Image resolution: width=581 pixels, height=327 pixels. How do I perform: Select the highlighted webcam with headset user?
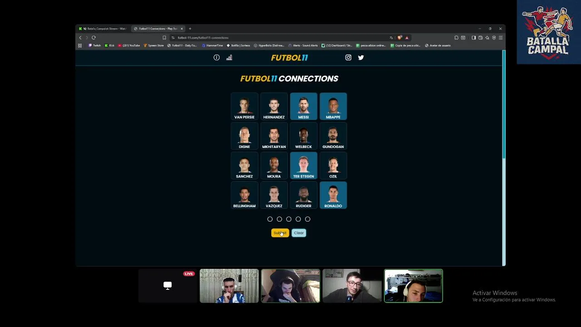[x=414, y=286]
